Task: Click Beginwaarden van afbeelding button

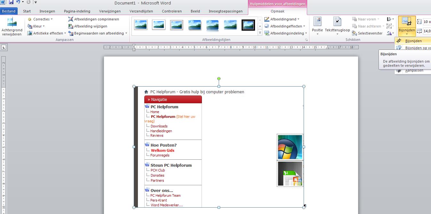Action: click(x=96, y=33)
